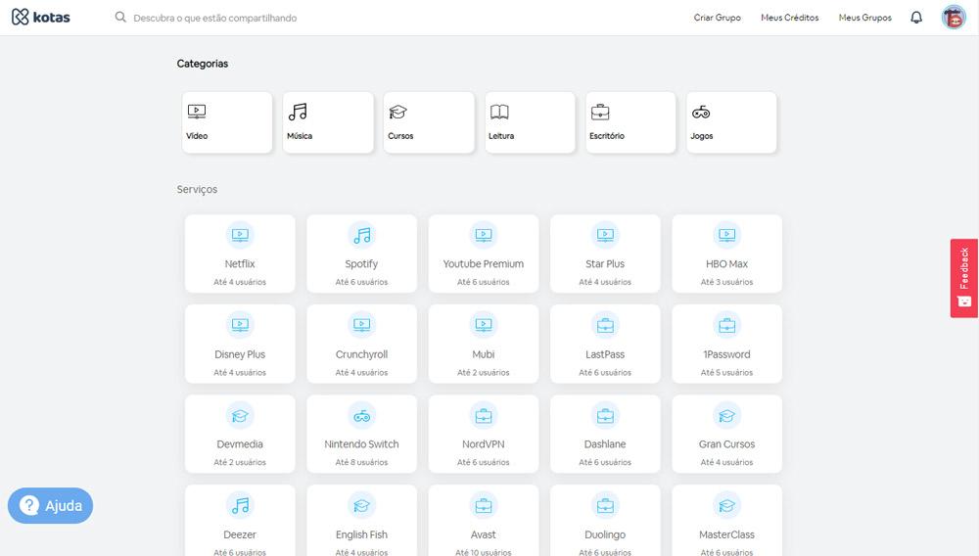Screen dimensions: 979x556
Task: Click 'Até 8 usuários' under Nintendo Switch
Action: click(361, 462)
